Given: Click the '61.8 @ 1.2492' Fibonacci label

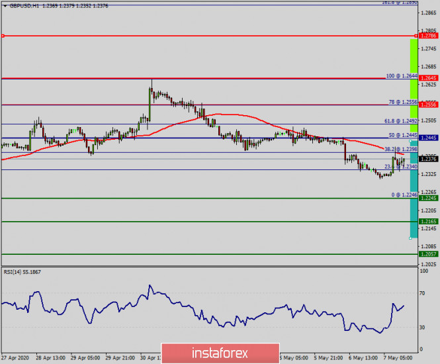Looking at the screenshot, I should click(x=401, y=121).
